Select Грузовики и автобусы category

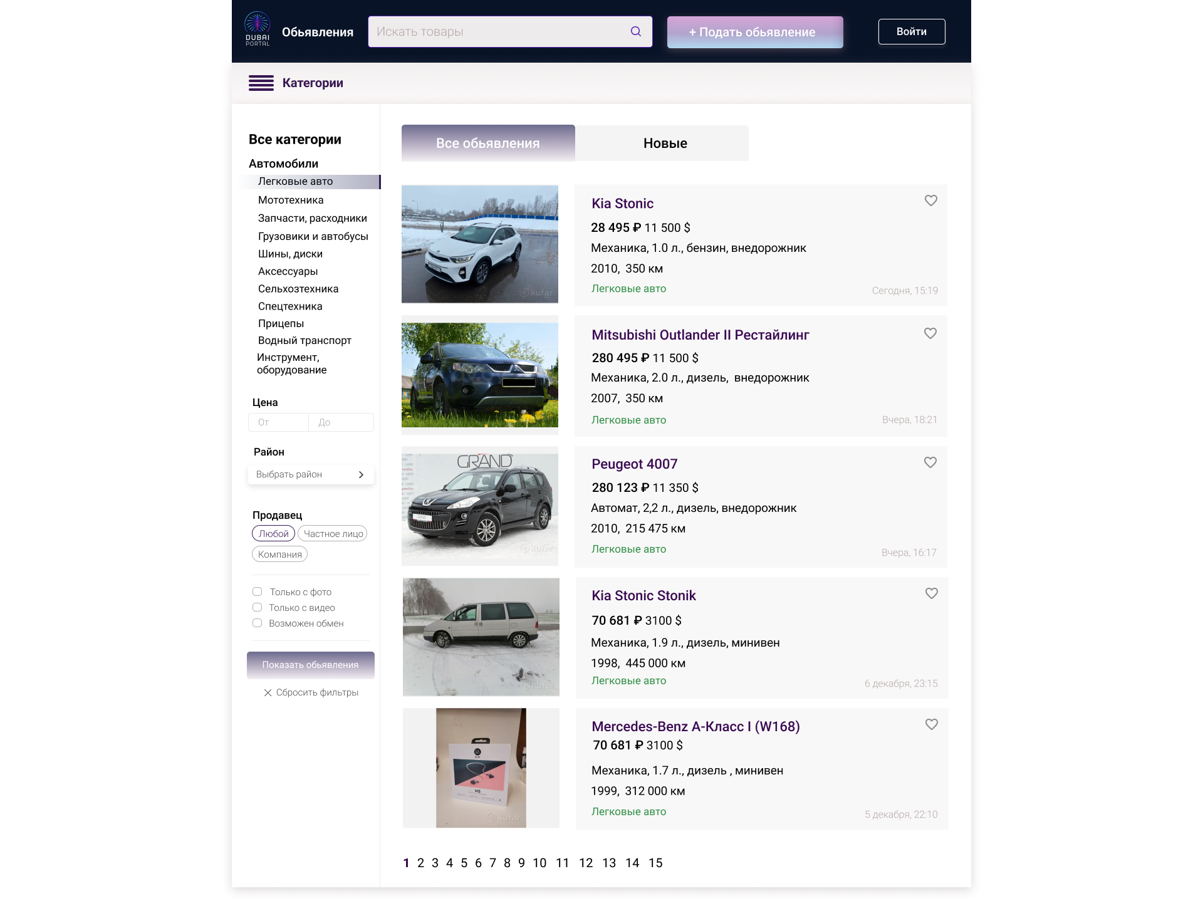[x=313, y=236]
